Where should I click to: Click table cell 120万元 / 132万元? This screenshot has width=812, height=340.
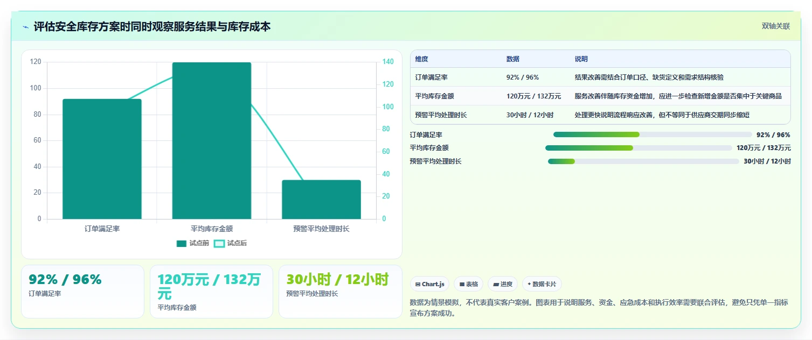(533, 96)
